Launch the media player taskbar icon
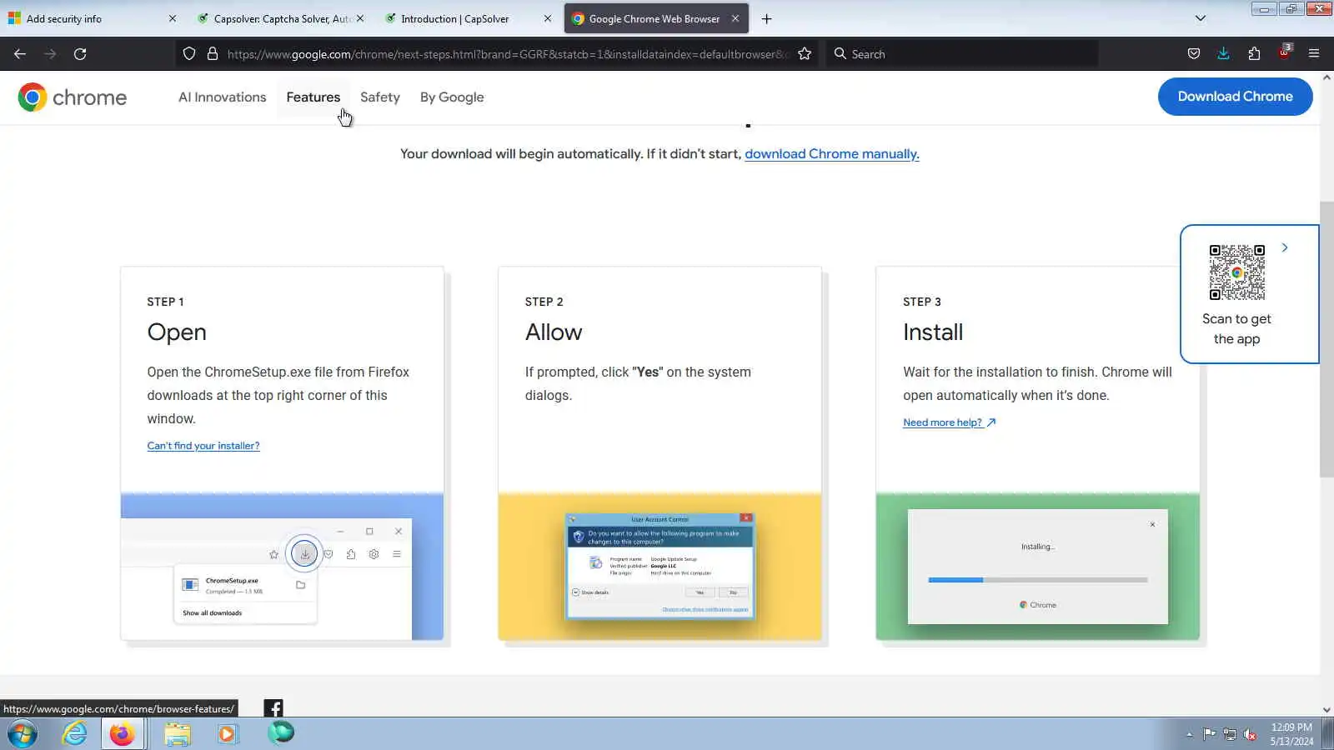Viewport: 1334px width, 750px height. 227,734
